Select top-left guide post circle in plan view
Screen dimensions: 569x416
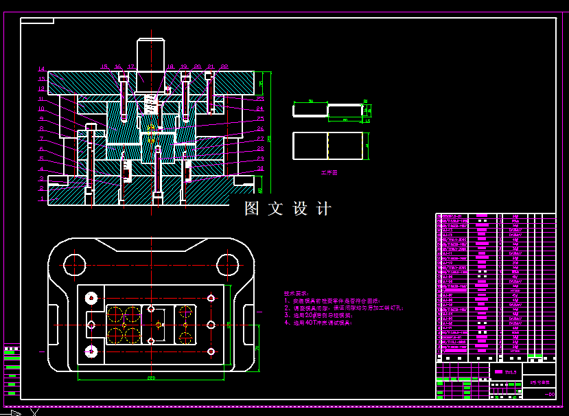click(75, 265)
